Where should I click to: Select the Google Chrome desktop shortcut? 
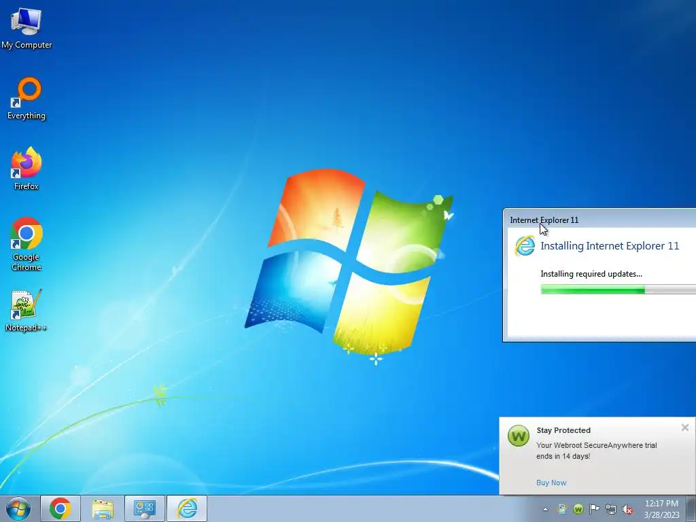tap(27, 244)
